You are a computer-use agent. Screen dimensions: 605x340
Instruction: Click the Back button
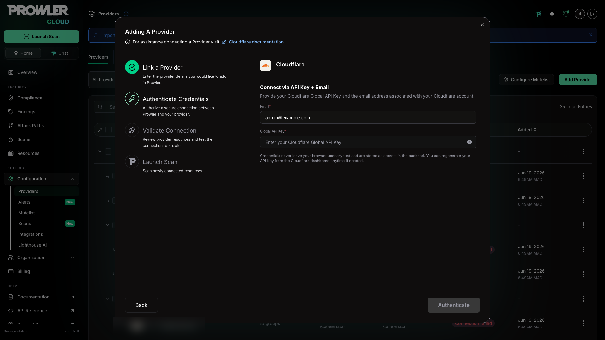[x=141, y=305]
